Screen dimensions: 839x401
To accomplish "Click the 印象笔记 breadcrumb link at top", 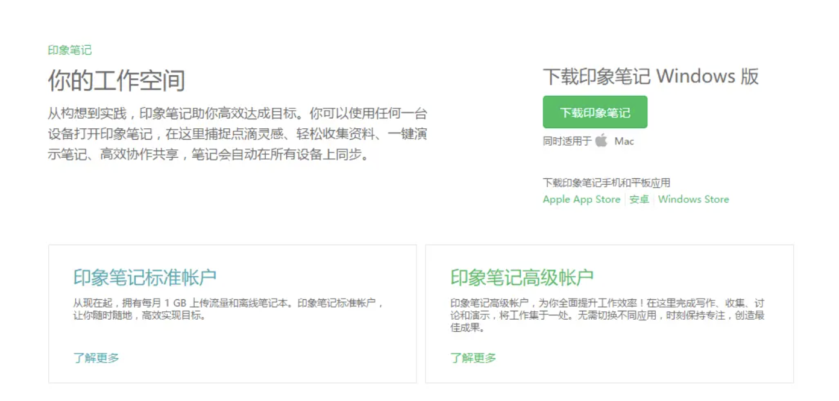I will (70, 50).
